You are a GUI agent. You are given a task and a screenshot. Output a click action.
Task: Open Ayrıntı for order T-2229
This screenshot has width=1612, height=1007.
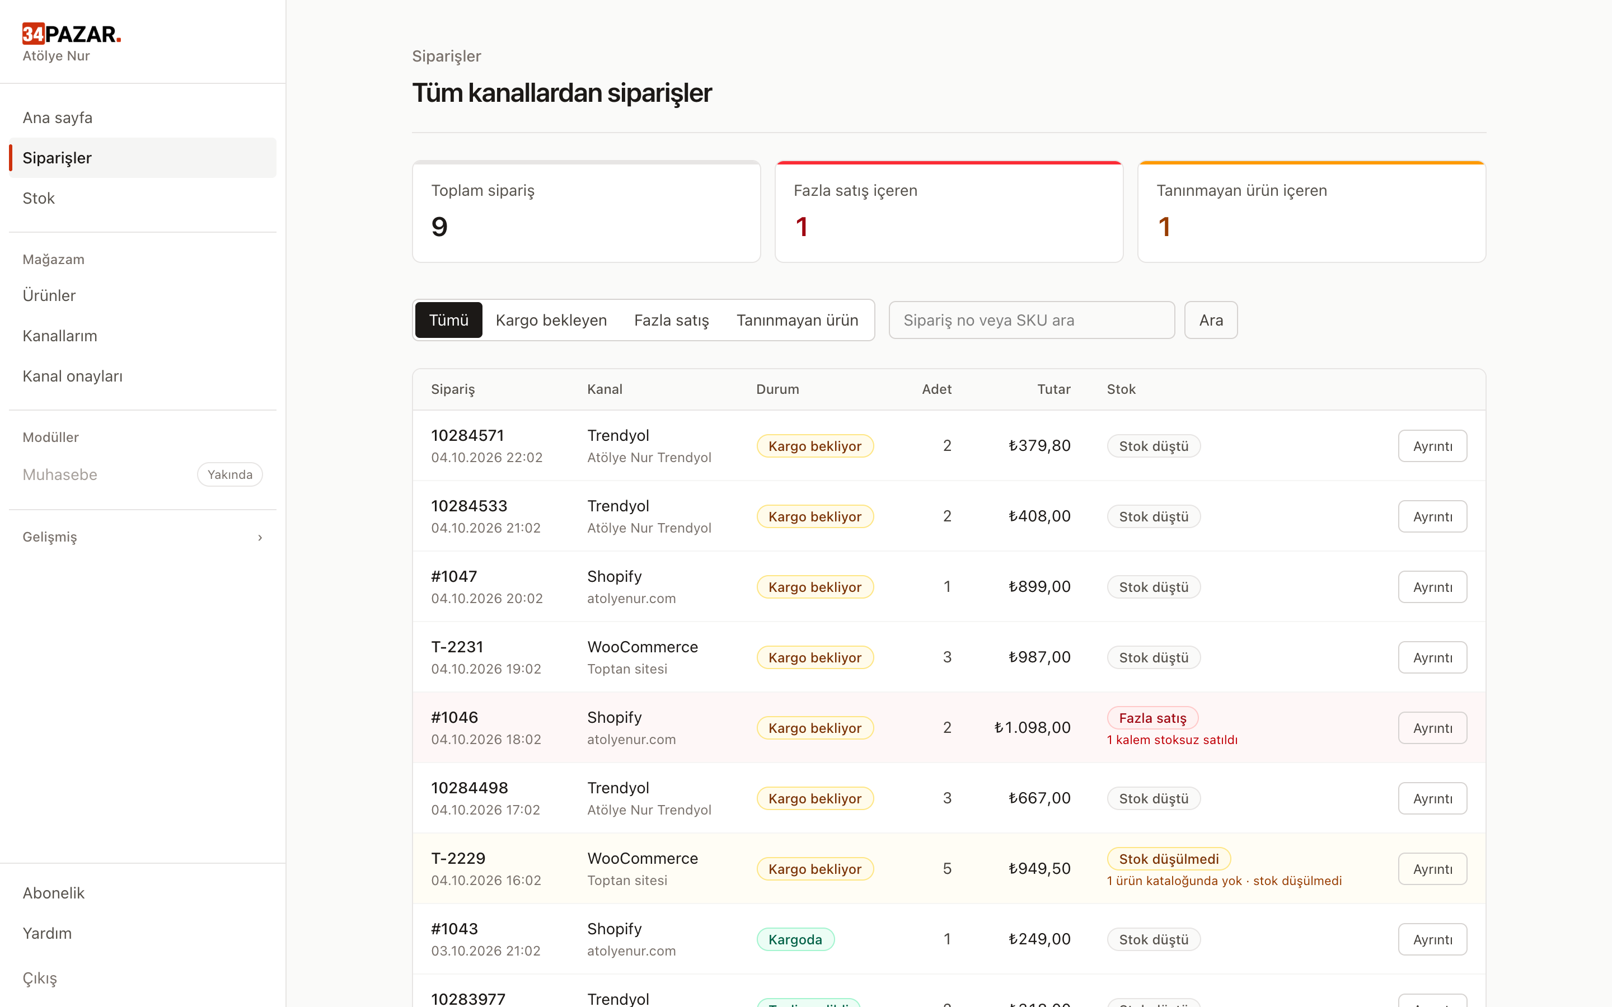1433,869
